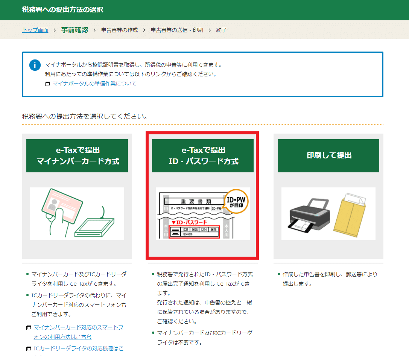Click text マイナポータルから控除証明書を取得し
Screen dimensions: 409x356
(x=92, y=65)
